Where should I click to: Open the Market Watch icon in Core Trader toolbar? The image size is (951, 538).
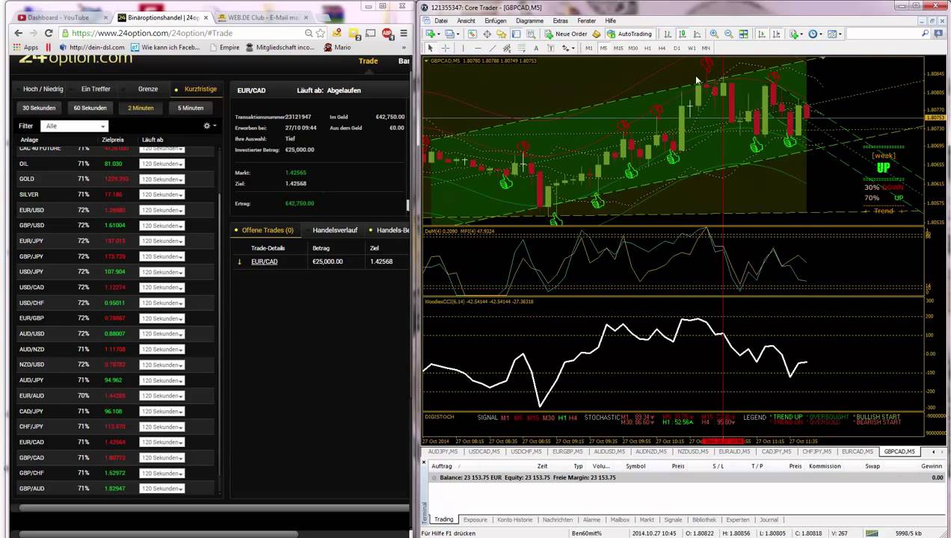473,34
